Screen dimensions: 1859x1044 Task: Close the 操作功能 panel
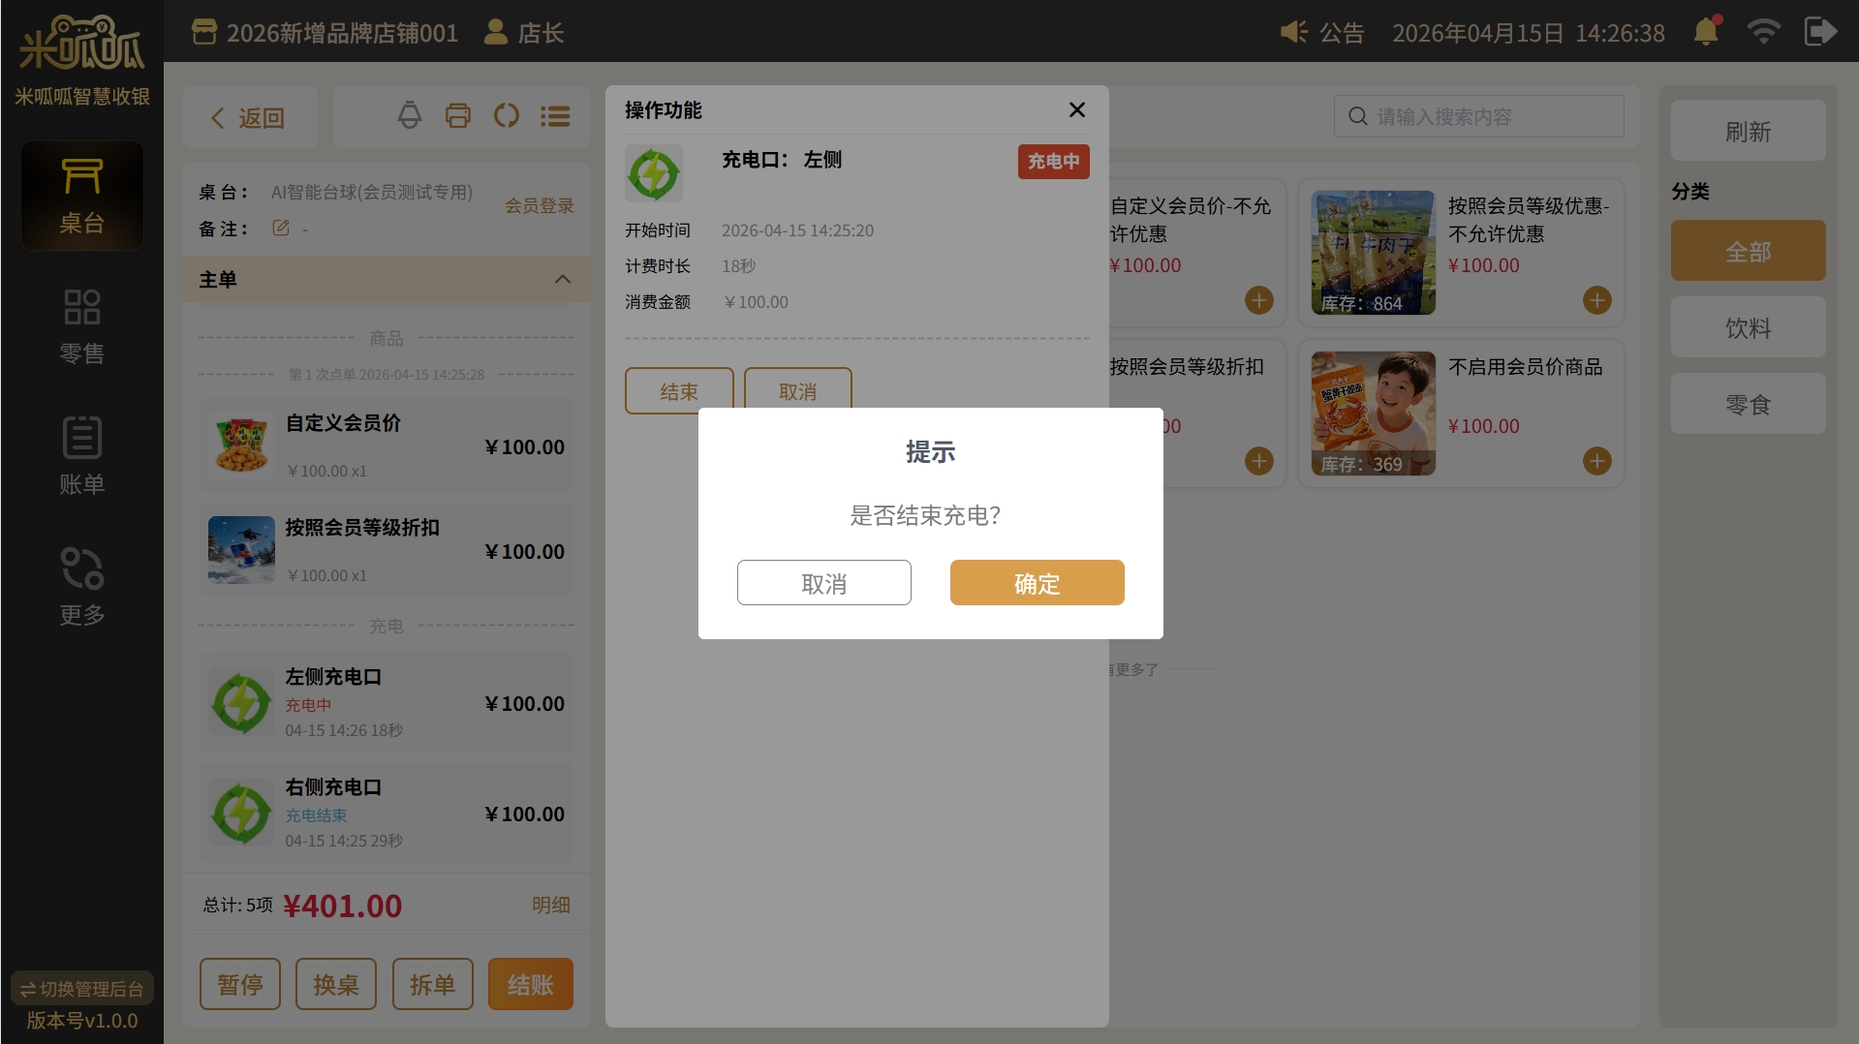pos(1076,110)
